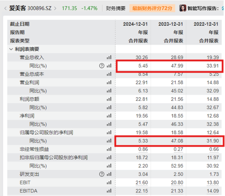Select the 2024-12-31 column header

click(x=135, y=24)
